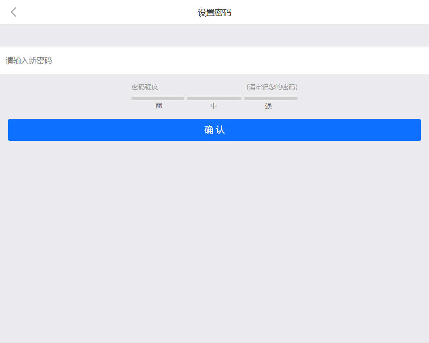
Task: Click the strong strength indicator bar
Action: (271, 98)
